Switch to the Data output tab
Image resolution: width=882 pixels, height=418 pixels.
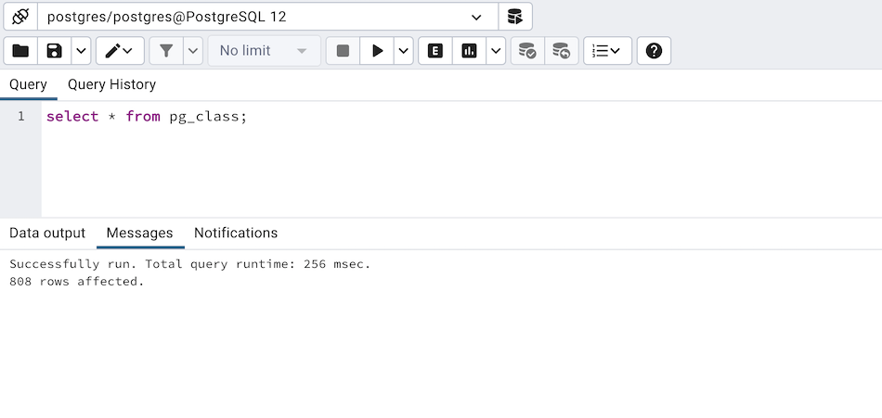pyautogui.click(x=47, y=233)
